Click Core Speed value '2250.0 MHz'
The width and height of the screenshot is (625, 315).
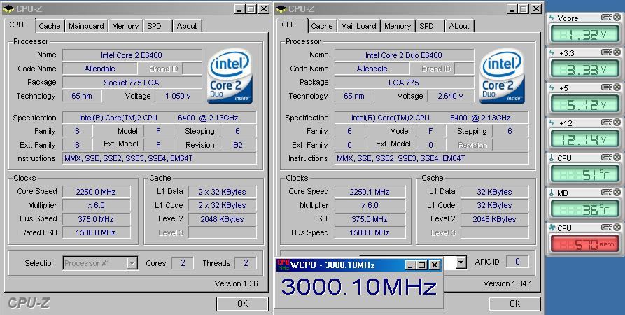tap(96, 192)
